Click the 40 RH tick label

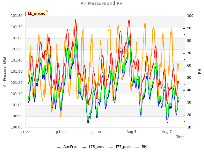click(189, 90)
